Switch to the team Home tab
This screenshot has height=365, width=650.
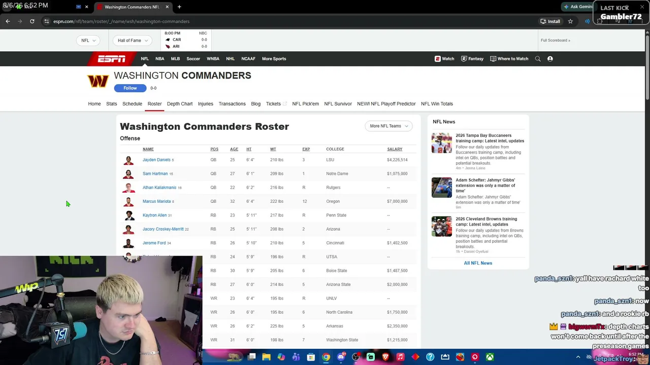(x=94, y=104)
